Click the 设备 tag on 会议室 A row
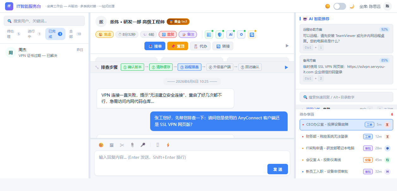 (368, 160)
